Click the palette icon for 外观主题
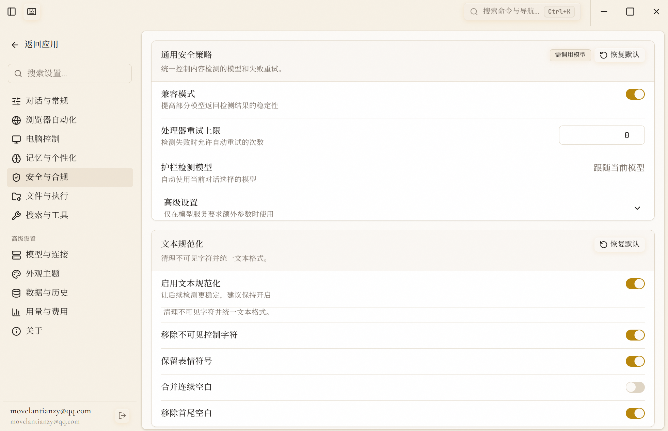668x431 pixels. click(x=16, y=274)
